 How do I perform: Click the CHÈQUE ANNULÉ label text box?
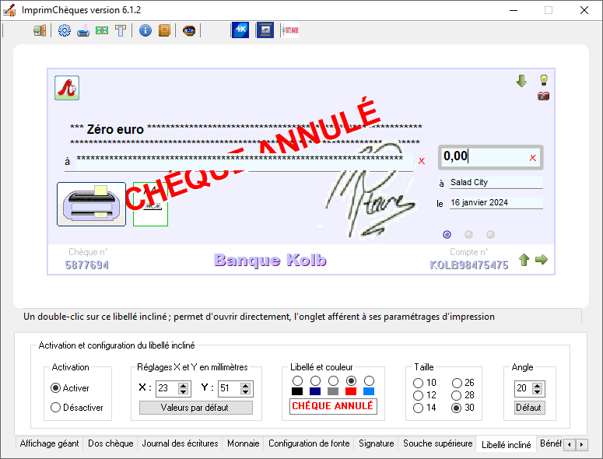coord(333,406)
